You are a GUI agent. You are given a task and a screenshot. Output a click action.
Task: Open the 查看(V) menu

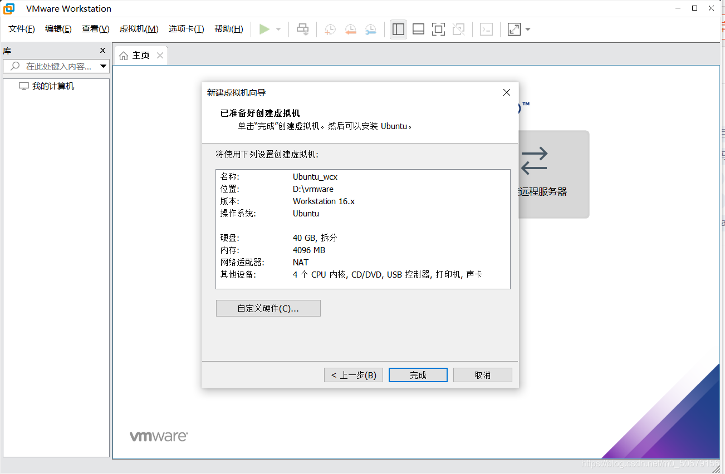pos(96,29)
